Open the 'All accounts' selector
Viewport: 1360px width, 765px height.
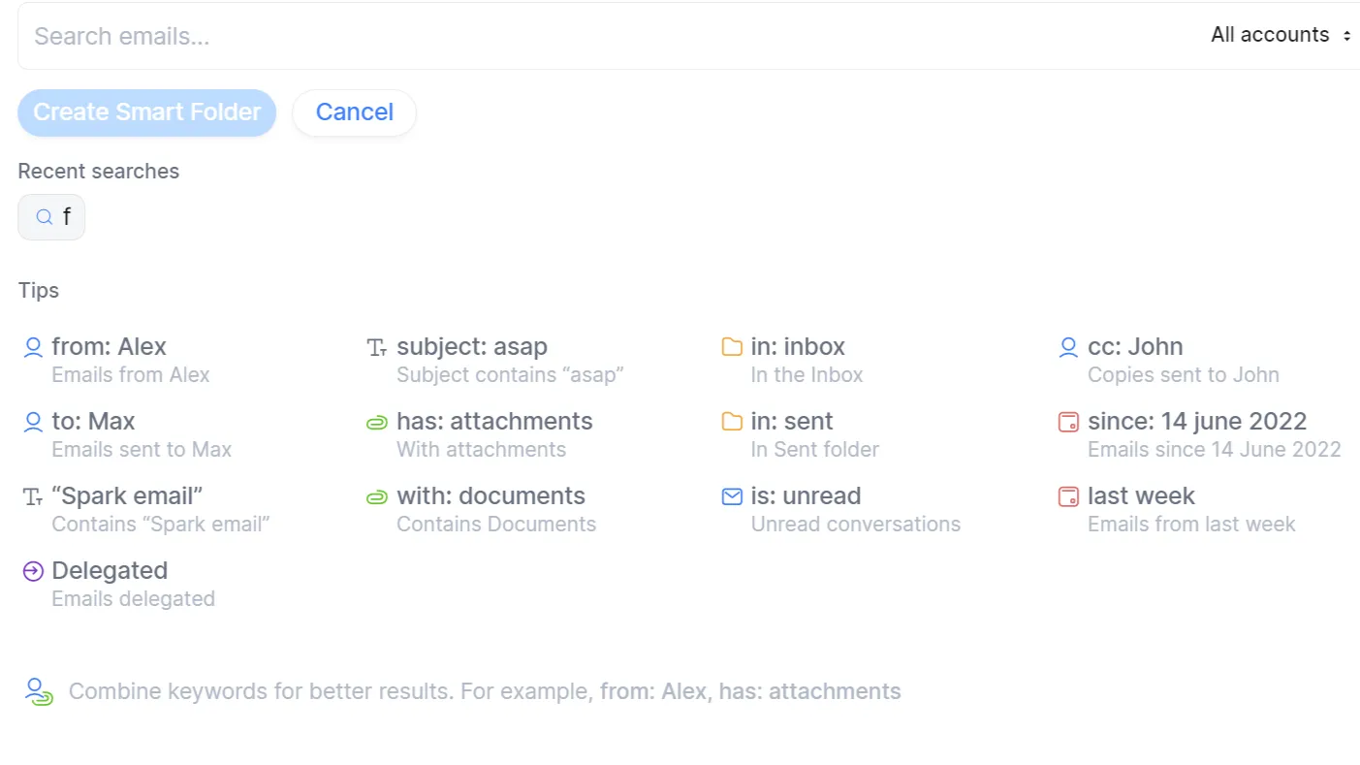1270,35
